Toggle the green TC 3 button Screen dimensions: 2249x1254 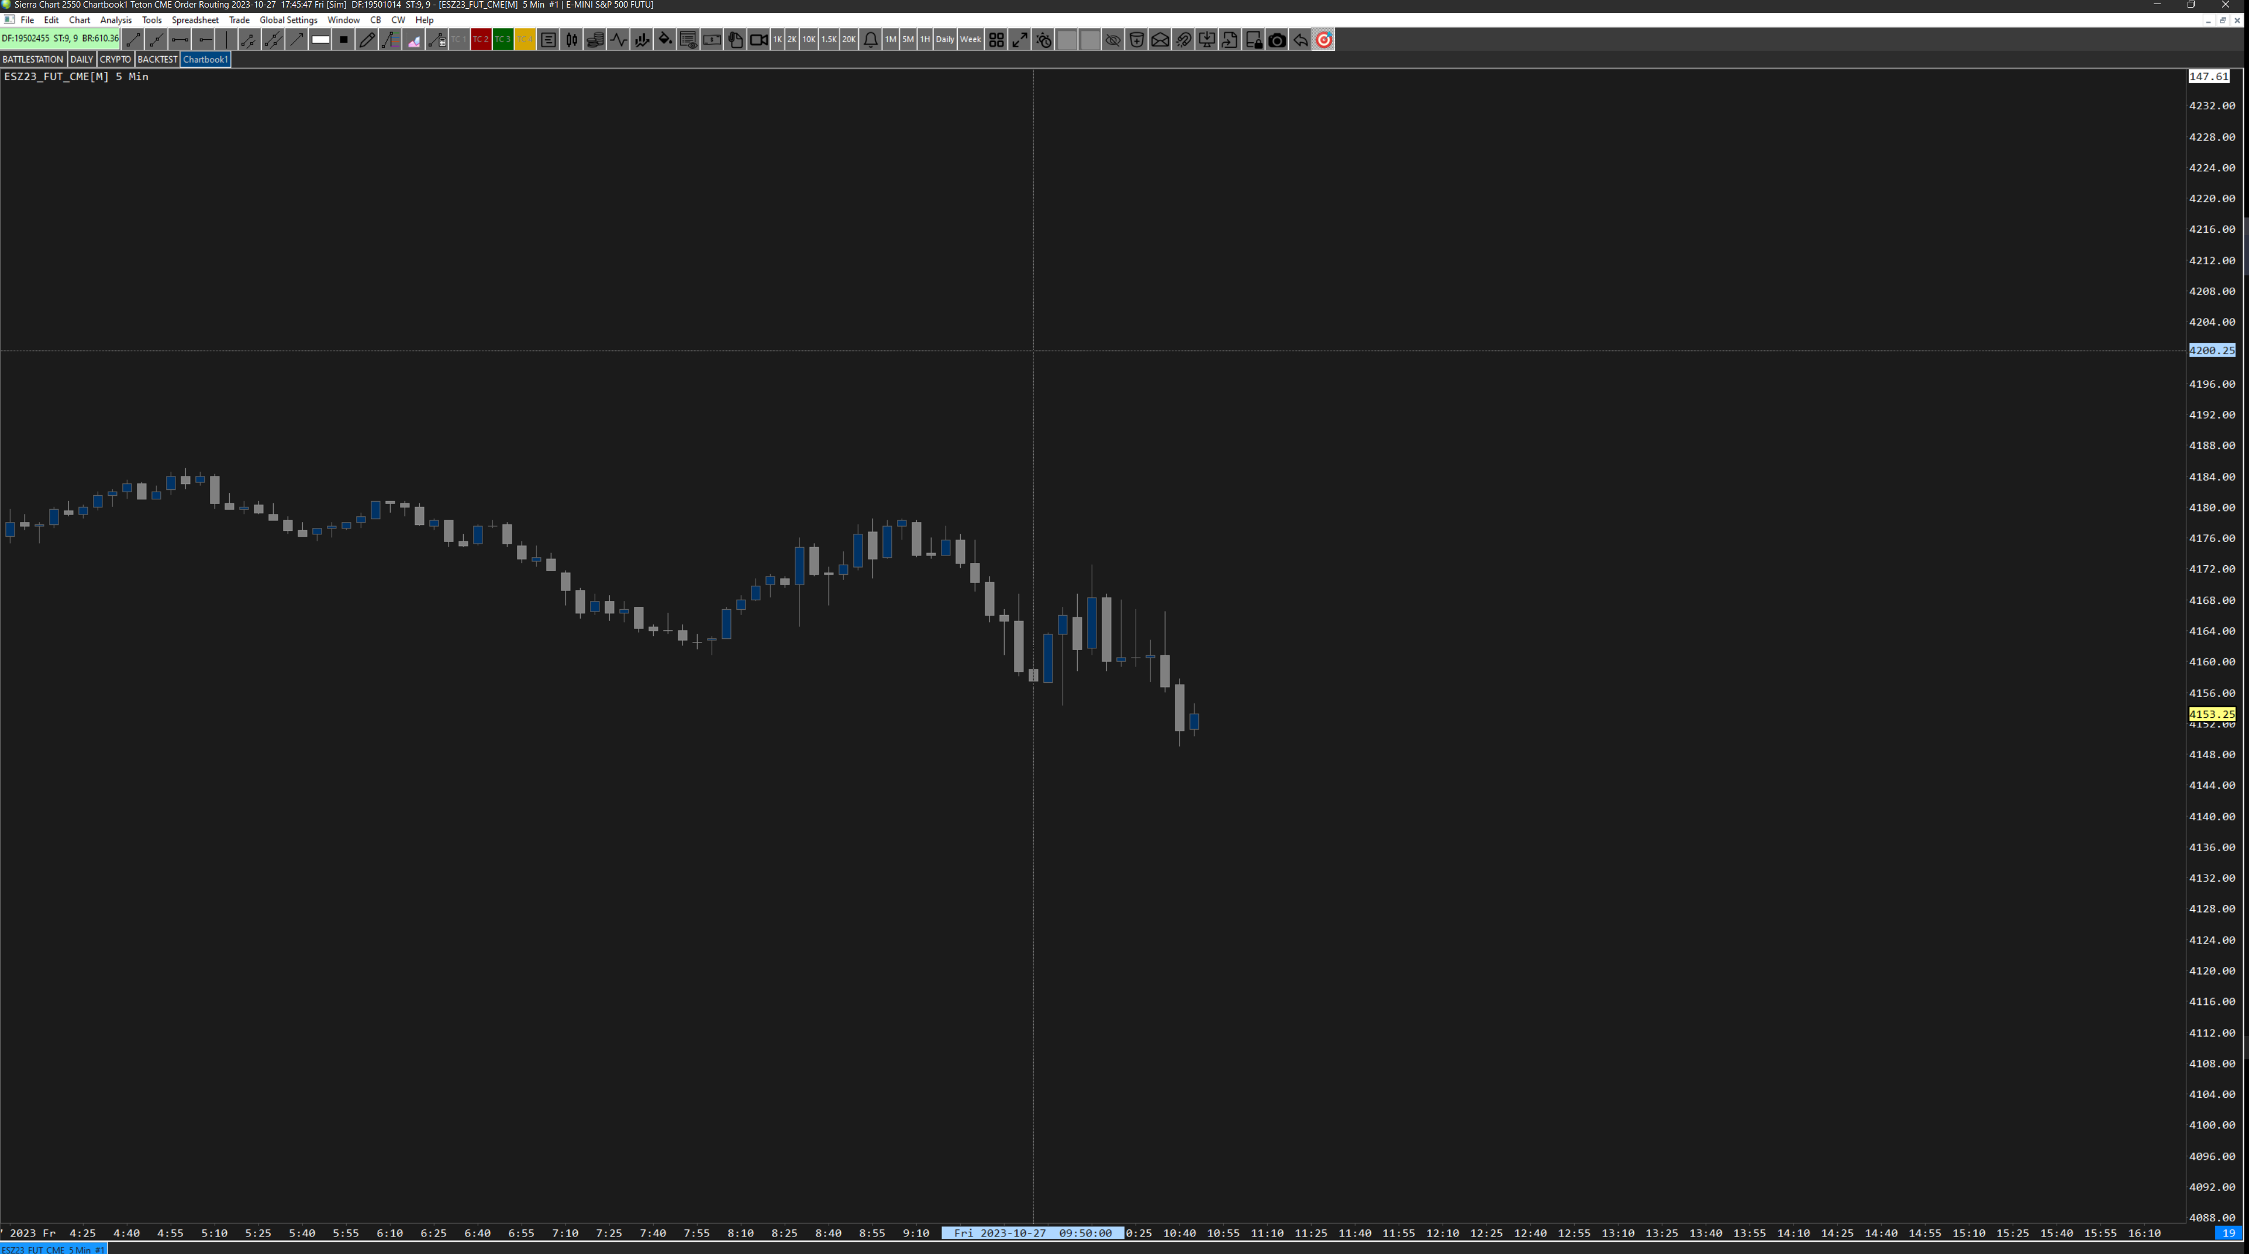pos(503,39)
